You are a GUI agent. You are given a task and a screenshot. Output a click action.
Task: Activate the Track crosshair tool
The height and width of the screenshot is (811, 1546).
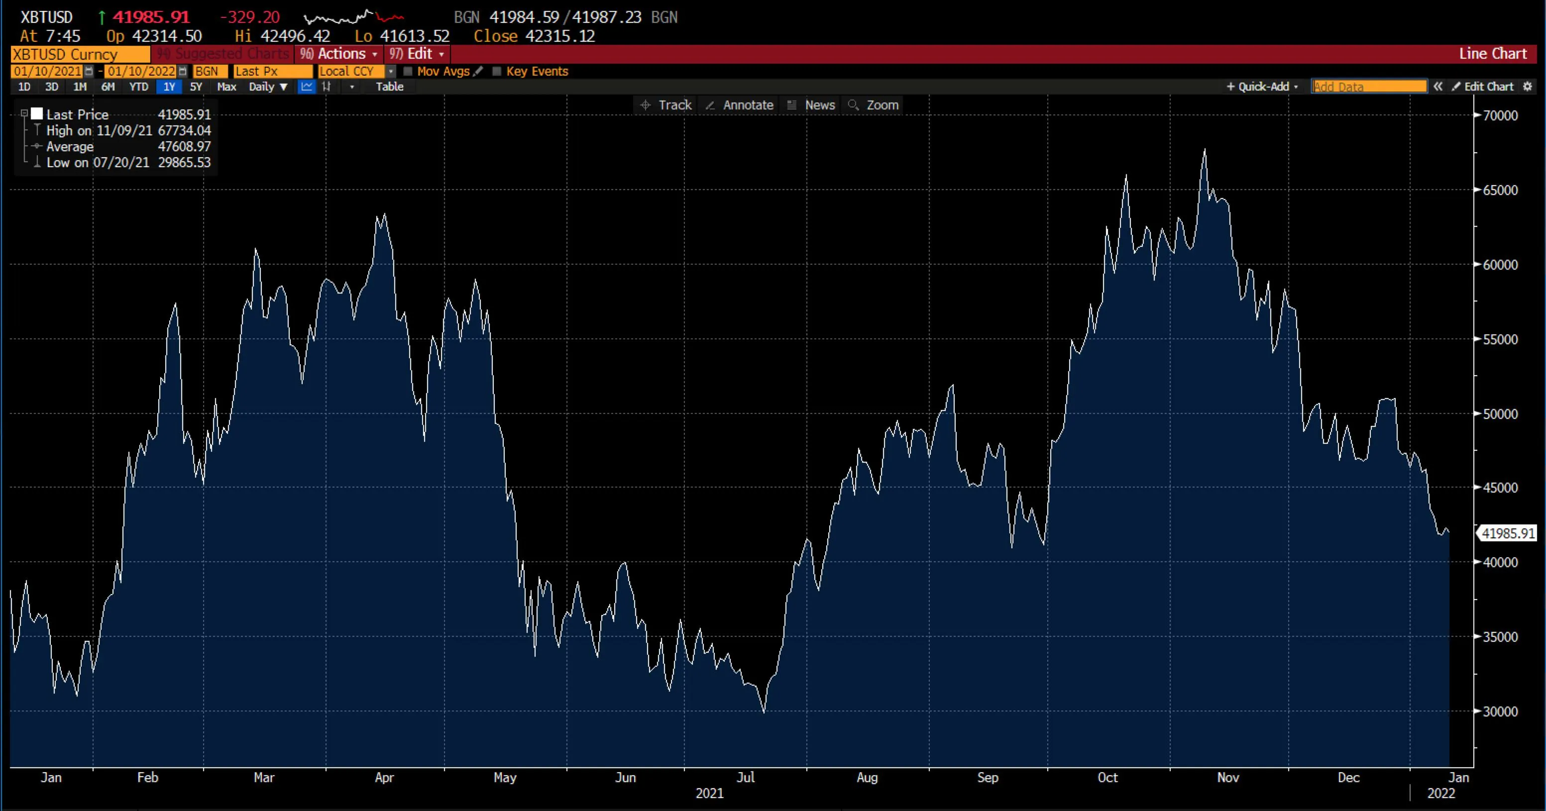pos(667,105)
